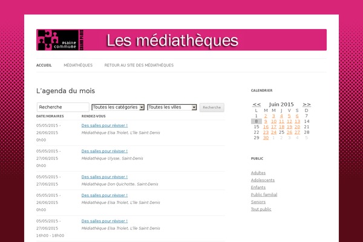Image resolution: width=363 pixels, height=242 pixels.
Task: Filter by Adolescents public
Action: 263,180
